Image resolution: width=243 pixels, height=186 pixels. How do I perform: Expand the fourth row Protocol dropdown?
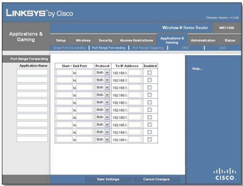103,95
